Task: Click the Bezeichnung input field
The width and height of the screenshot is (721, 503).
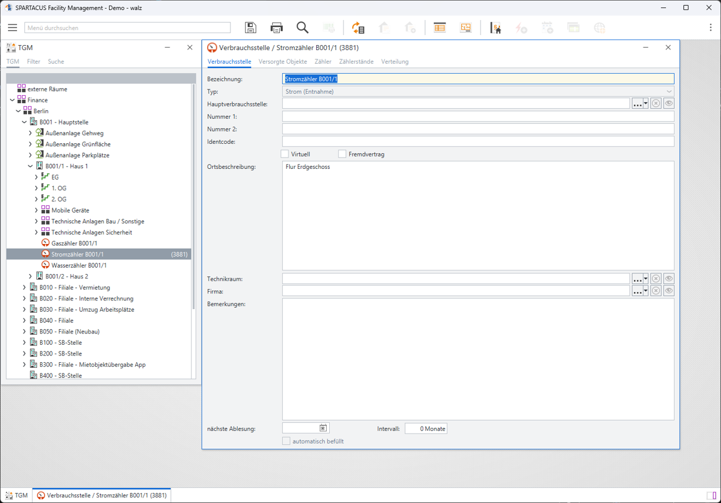Action: [x=478, y=79]
